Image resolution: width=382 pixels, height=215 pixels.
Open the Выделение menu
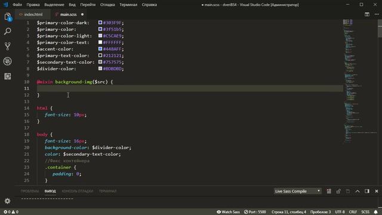(x=54, y=5)
